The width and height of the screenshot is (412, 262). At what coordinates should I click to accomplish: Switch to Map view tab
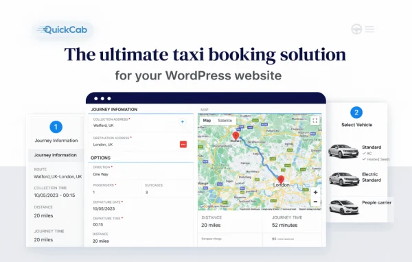pyautogui.click(x=207, y=121)
